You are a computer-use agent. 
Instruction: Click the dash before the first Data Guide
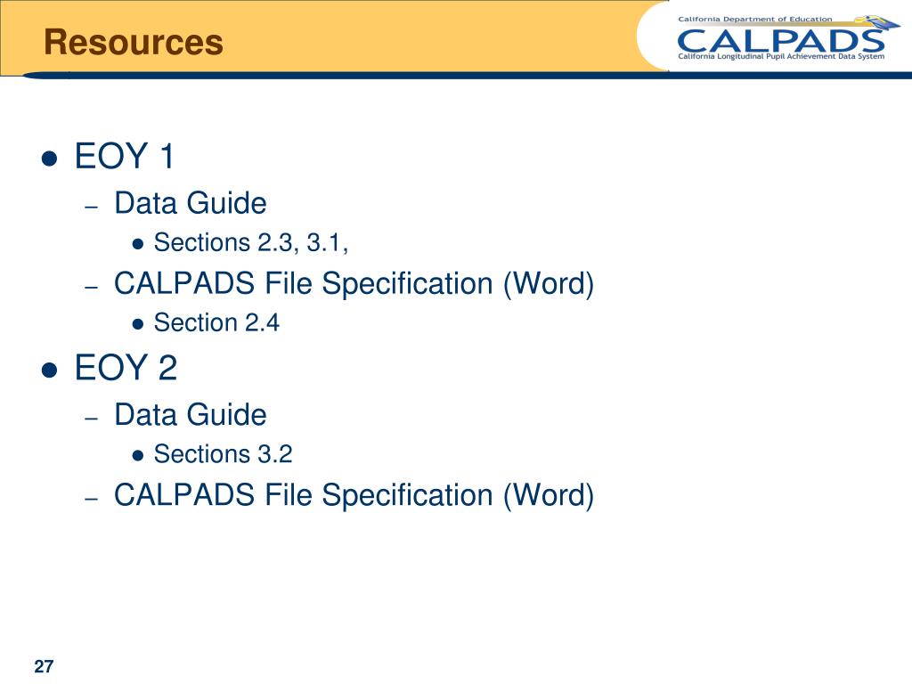(x=91, y=207)
